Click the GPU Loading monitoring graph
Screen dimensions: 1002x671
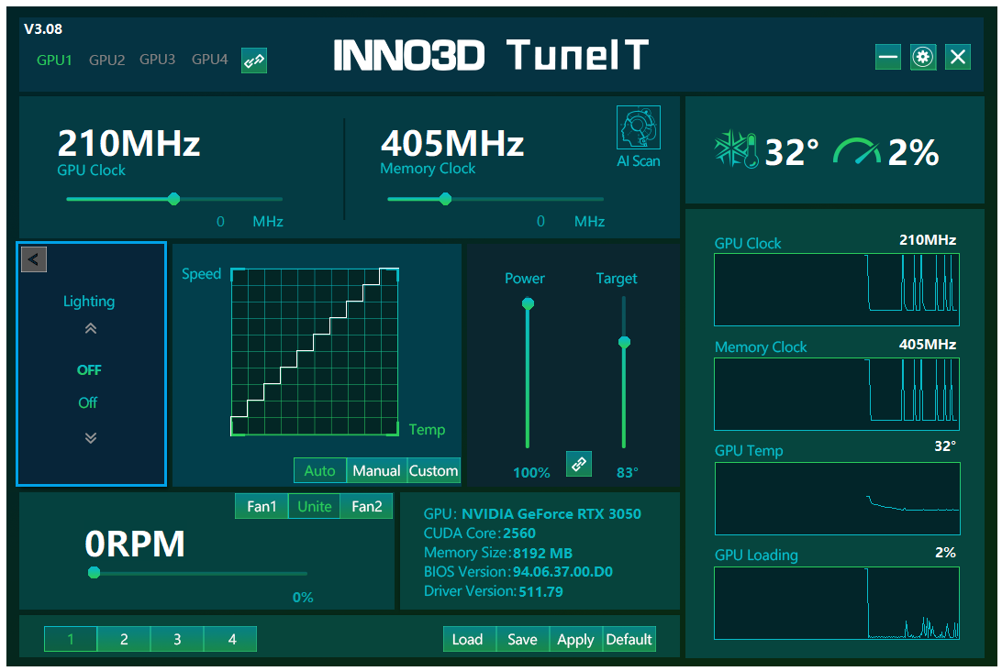[x=837, y=603]
